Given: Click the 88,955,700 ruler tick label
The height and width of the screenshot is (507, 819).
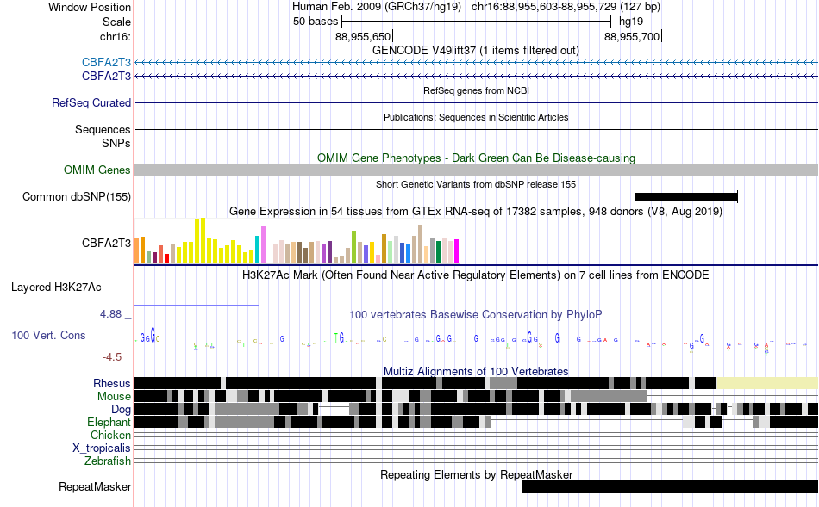Looking at the screenshot, I should pyautogui.click(x=632, y=37).
